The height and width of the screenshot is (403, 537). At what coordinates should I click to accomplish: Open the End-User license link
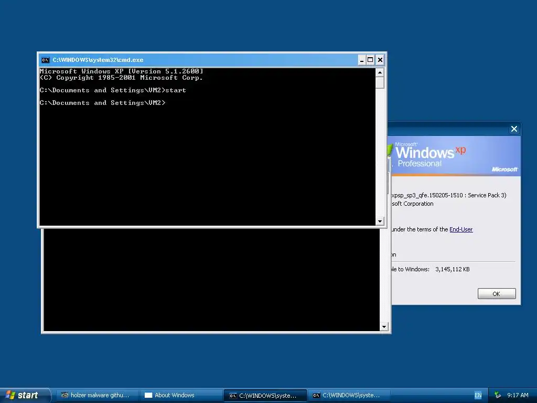[461, 229]
